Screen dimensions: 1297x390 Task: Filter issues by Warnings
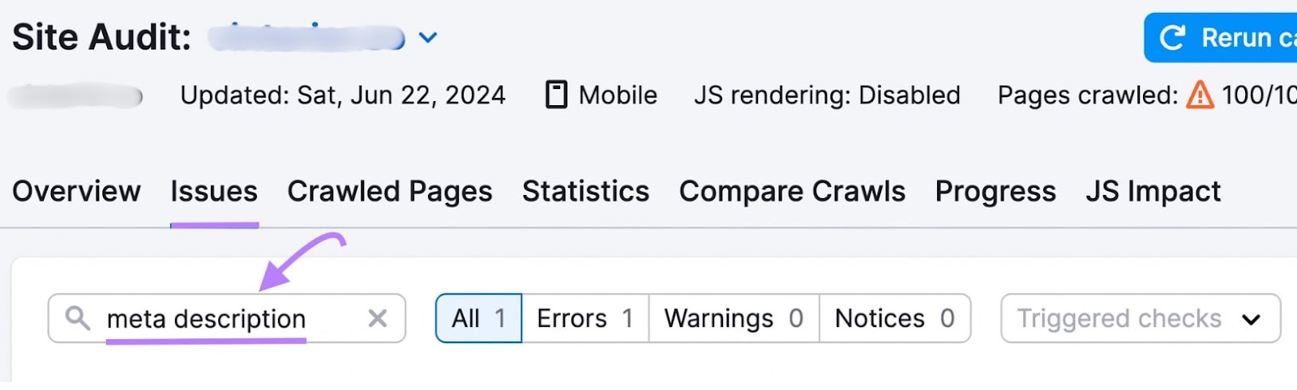pyautogui.click(x=734, y=318)
